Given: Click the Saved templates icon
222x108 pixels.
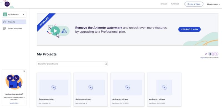Looking at the screenshot, I should (x=4, y=29).
